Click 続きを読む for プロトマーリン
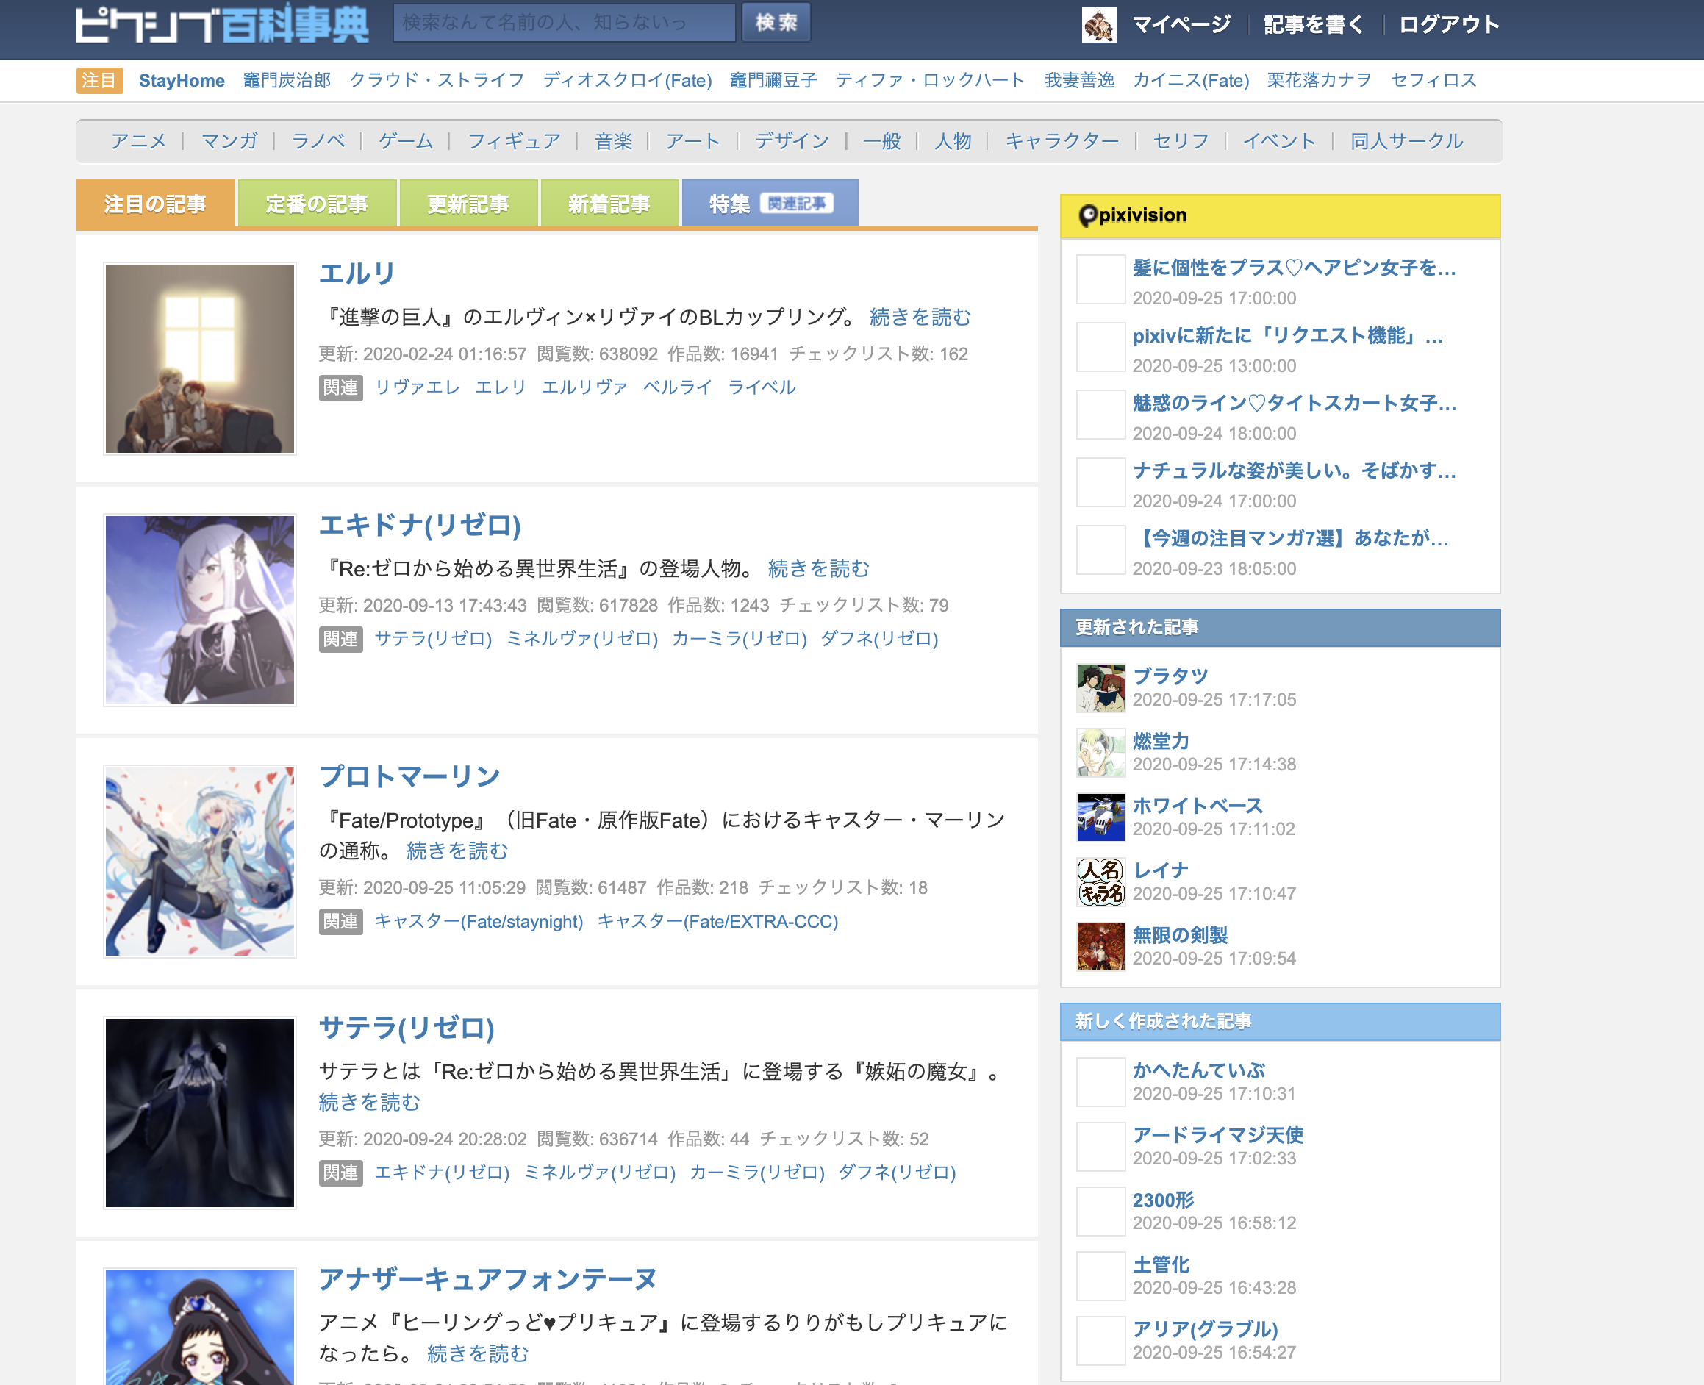Image resolution: width=1704 pixels, height=1385 pixels. (457, 851)
